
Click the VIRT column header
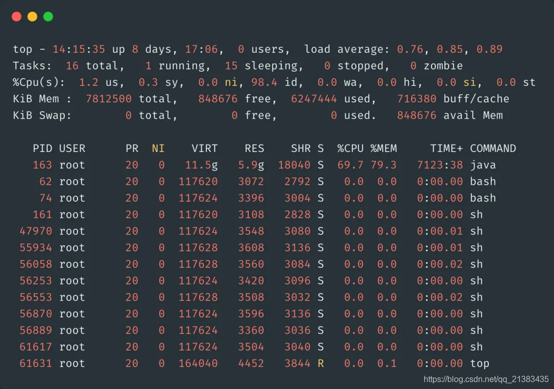click(x=205, y=148)
